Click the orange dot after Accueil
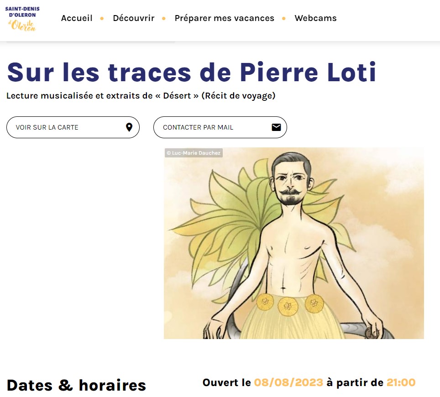This screenshot has width=440, height=397. tap(102, 19)
